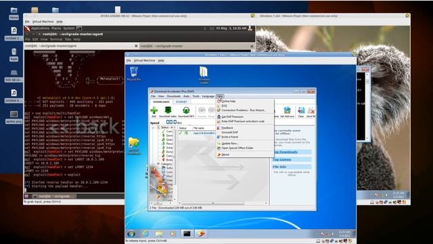The image size is (433, 244).
Task: Click the Top Games link in DAP panel
Action: [x=281, y=160]
